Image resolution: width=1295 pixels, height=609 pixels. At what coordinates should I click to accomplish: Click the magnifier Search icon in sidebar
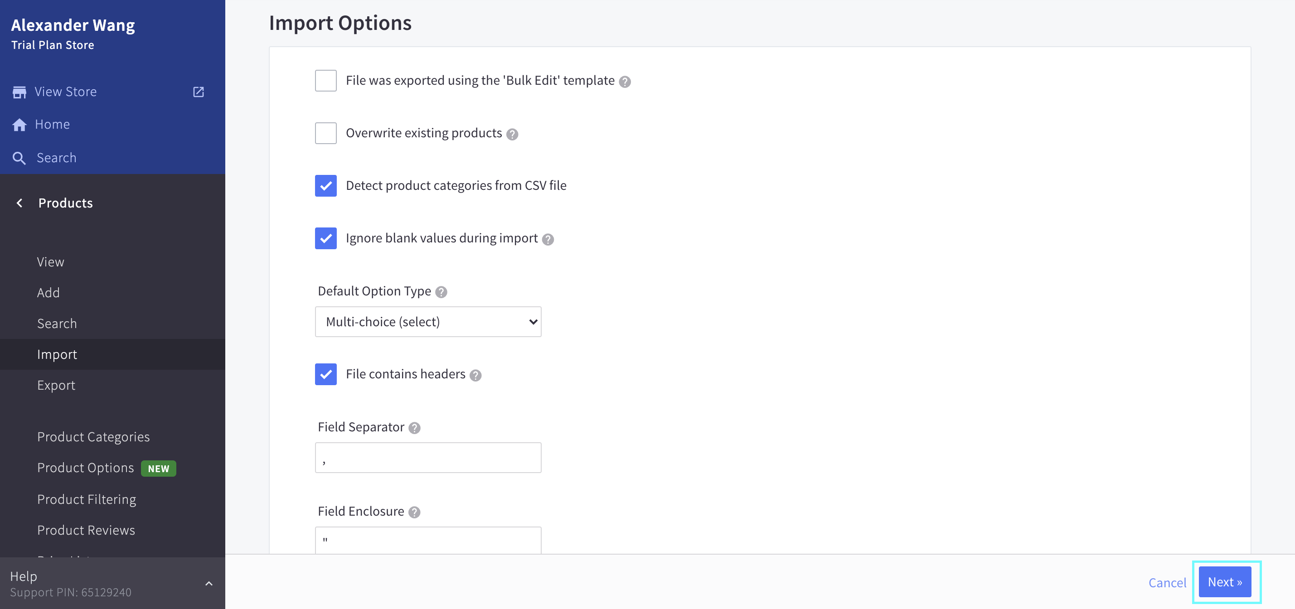[x=19, y=158]
